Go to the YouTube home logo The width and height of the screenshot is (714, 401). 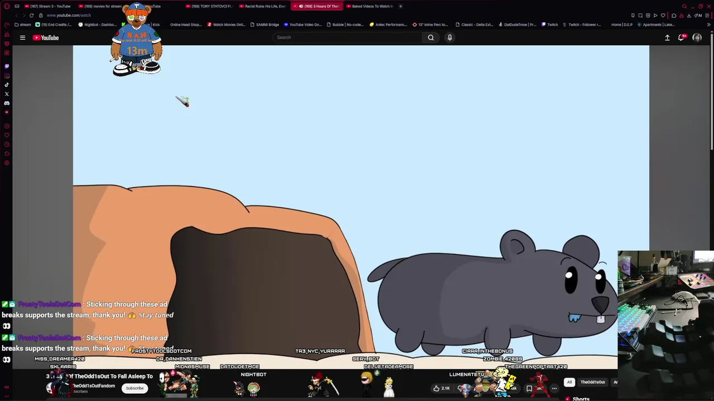coord(46,38)
